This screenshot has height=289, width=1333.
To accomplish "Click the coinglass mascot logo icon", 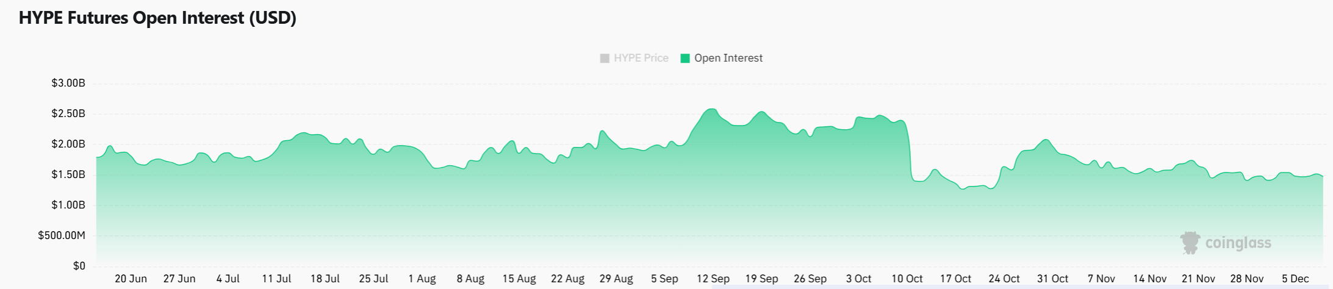I will click(1190, 243).
